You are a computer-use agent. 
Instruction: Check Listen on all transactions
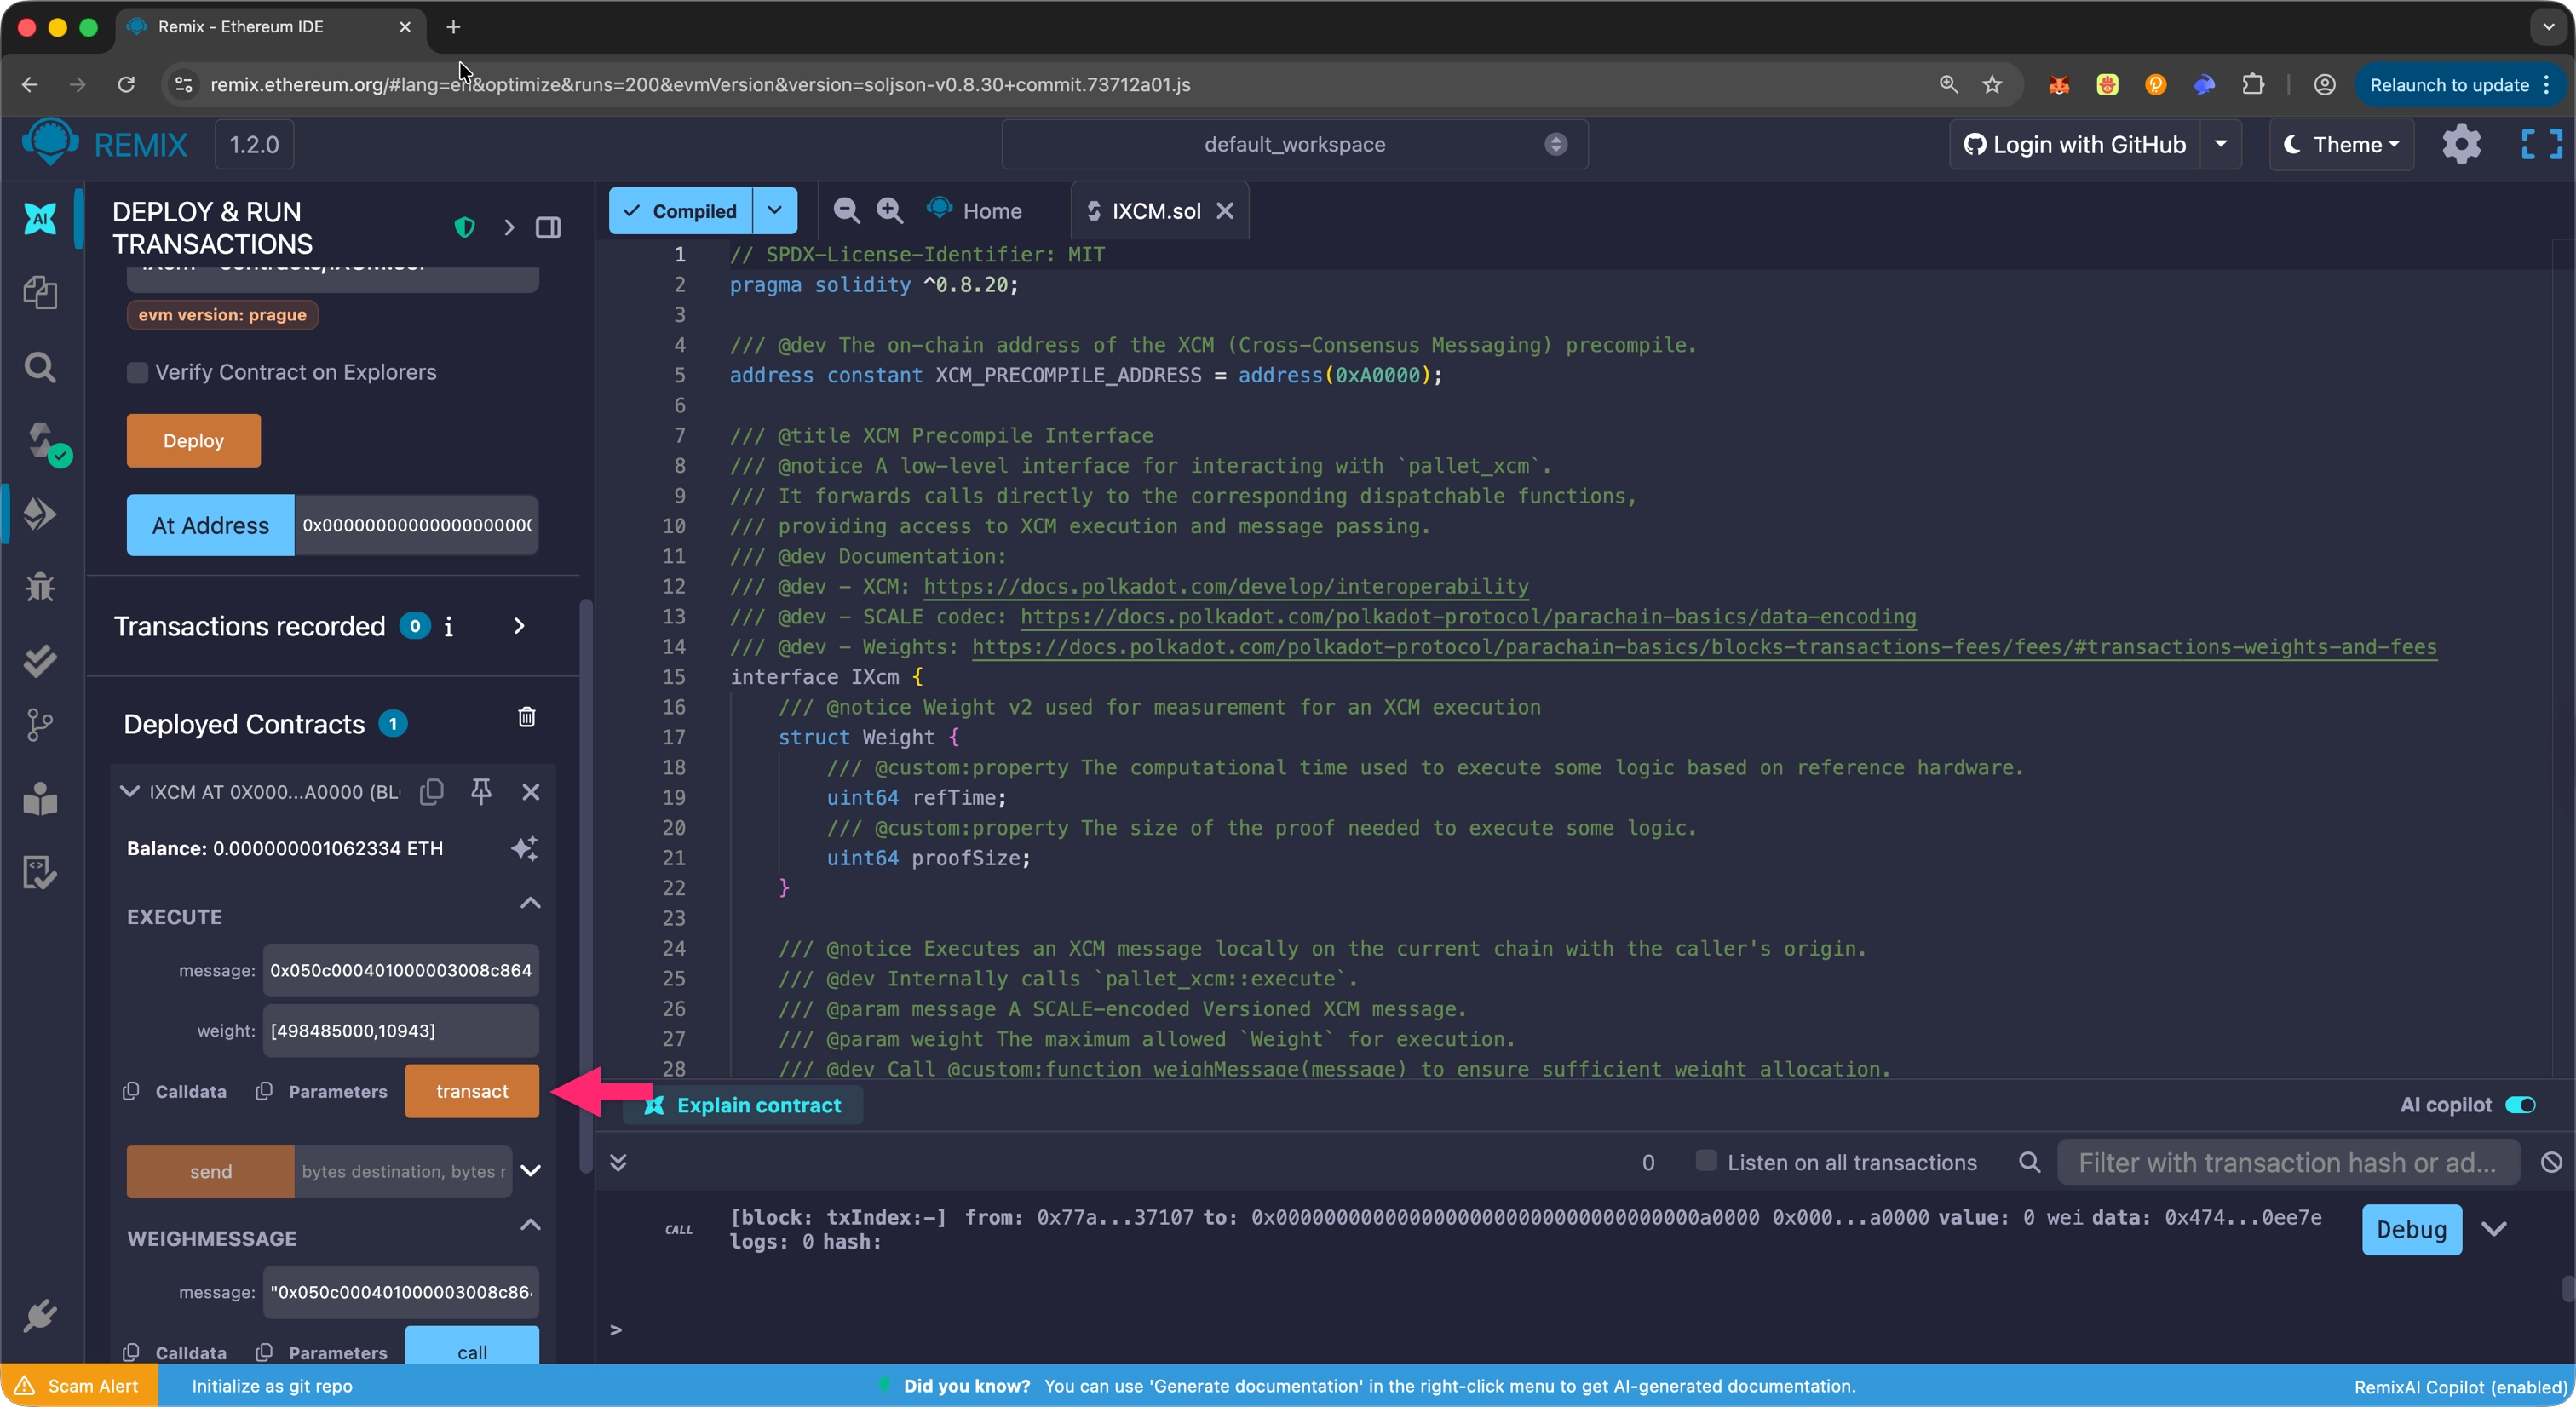1706,1161
